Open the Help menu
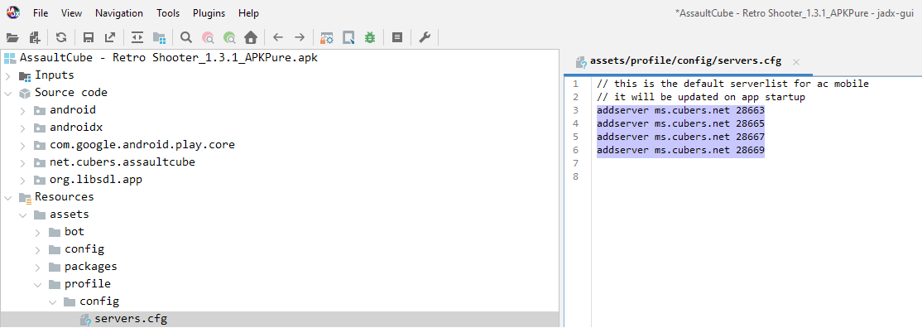922x328 pixels. (x=249, y=13)
